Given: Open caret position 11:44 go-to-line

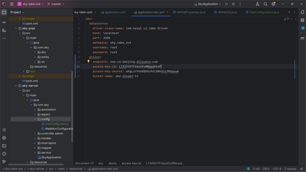Looking at the screenshot, I should pyautogui.click(x=256, y=169).
